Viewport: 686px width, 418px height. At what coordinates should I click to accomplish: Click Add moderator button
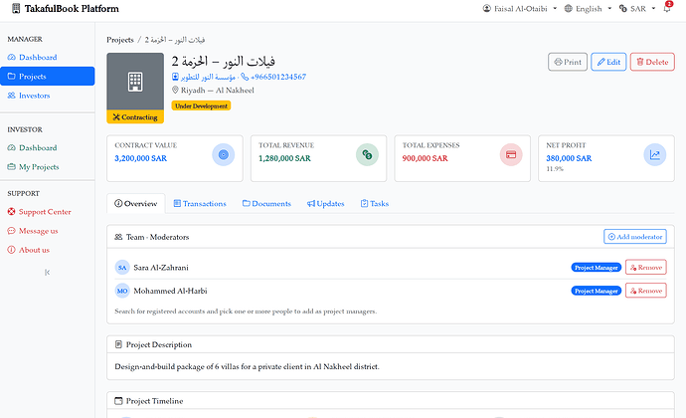[x=635, y=237]
